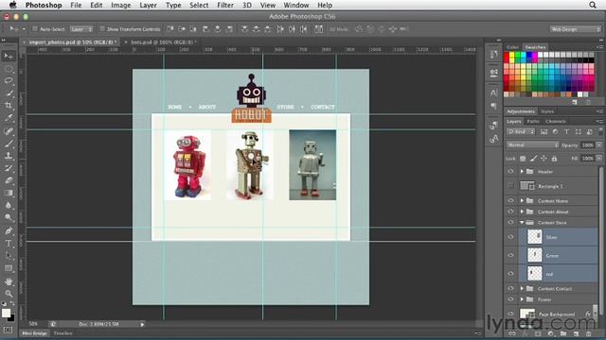This screenshot has width=606, height=340.
Task: Click lock image pixels brush icon
Action: (x=533, y=159)
